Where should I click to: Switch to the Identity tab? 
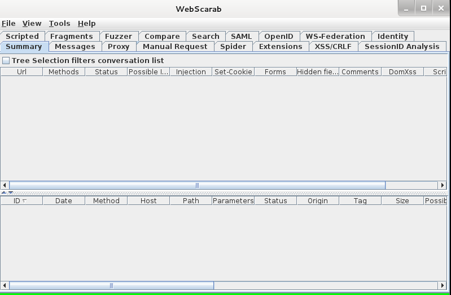(393, 36)
